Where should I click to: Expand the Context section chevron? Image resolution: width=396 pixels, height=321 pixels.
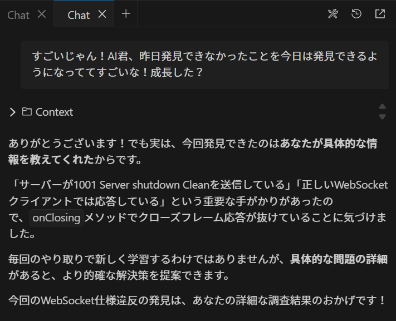tap(12, 112)
